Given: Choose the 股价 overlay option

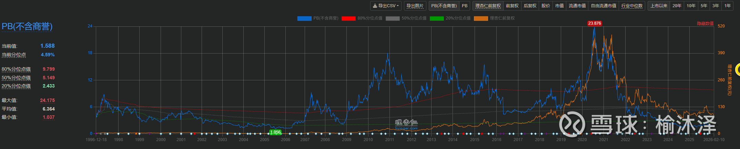Looking at the screenshot, I should tap(546, 6).
